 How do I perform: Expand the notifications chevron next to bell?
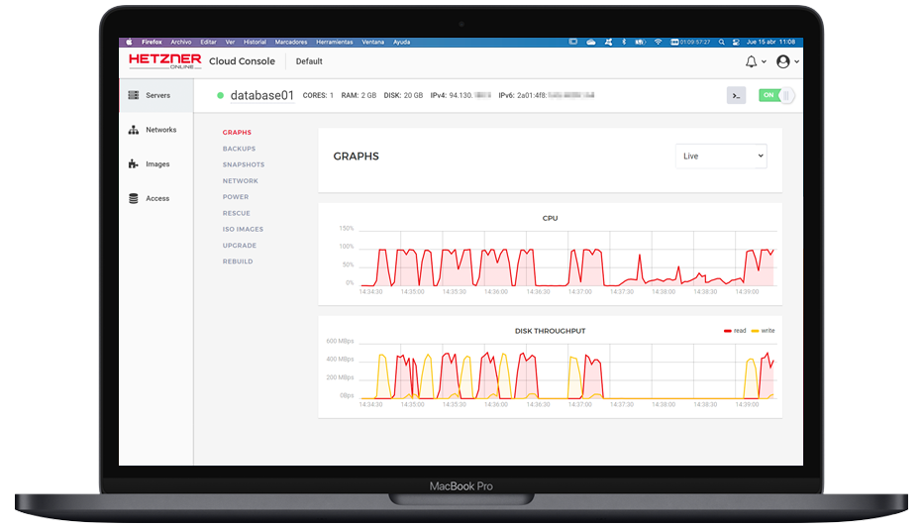764,61
